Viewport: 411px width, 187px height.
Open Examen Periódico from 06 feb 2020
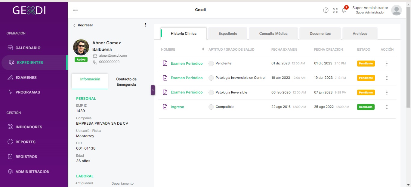click(187, 92)
